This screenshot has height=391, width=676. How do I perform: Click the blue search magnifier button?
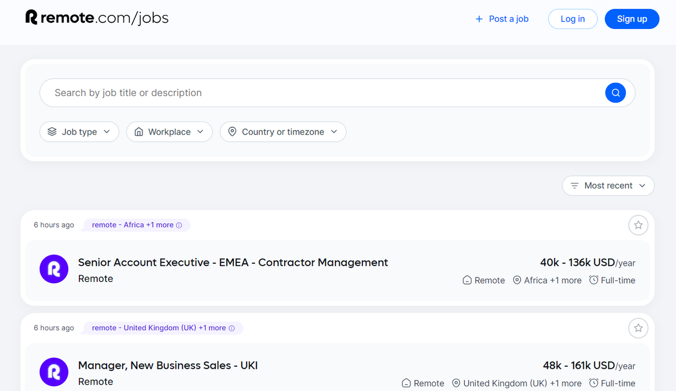[x=615, y=93]
